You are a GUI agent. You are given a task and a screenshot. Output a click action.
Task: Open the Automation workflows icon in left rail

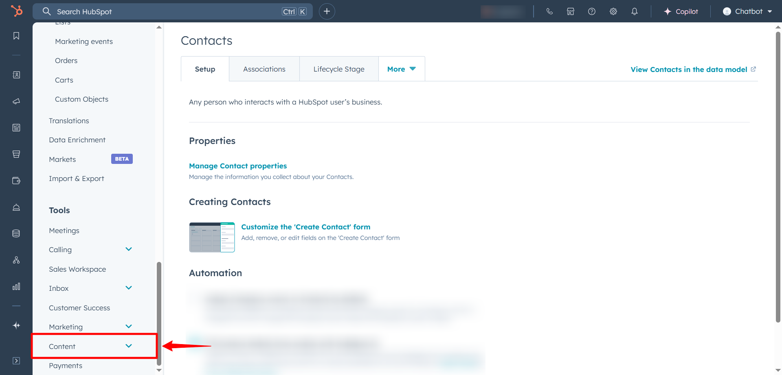click(16, 260)
